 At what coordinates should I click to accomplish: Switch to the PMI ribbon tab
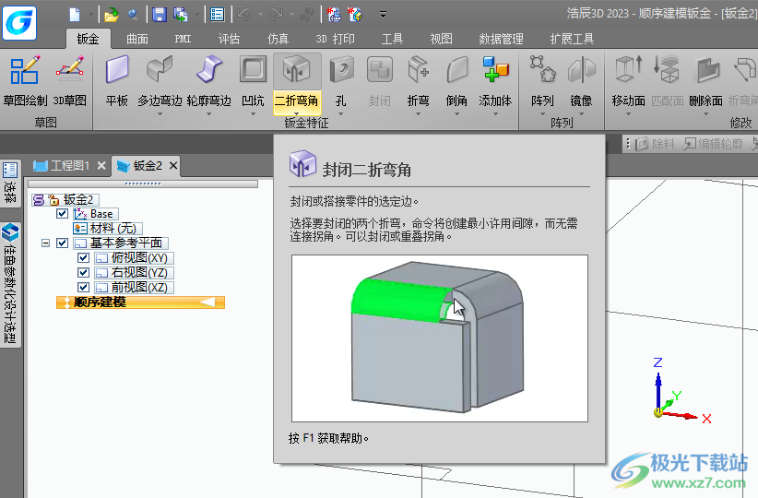(183, 39)
